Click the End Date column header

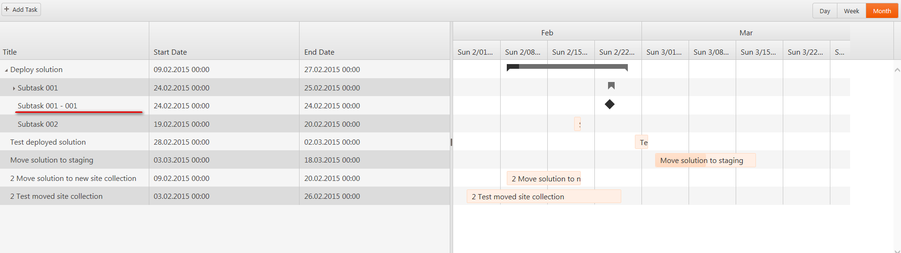pyautogui.click(x=319, y=52)
